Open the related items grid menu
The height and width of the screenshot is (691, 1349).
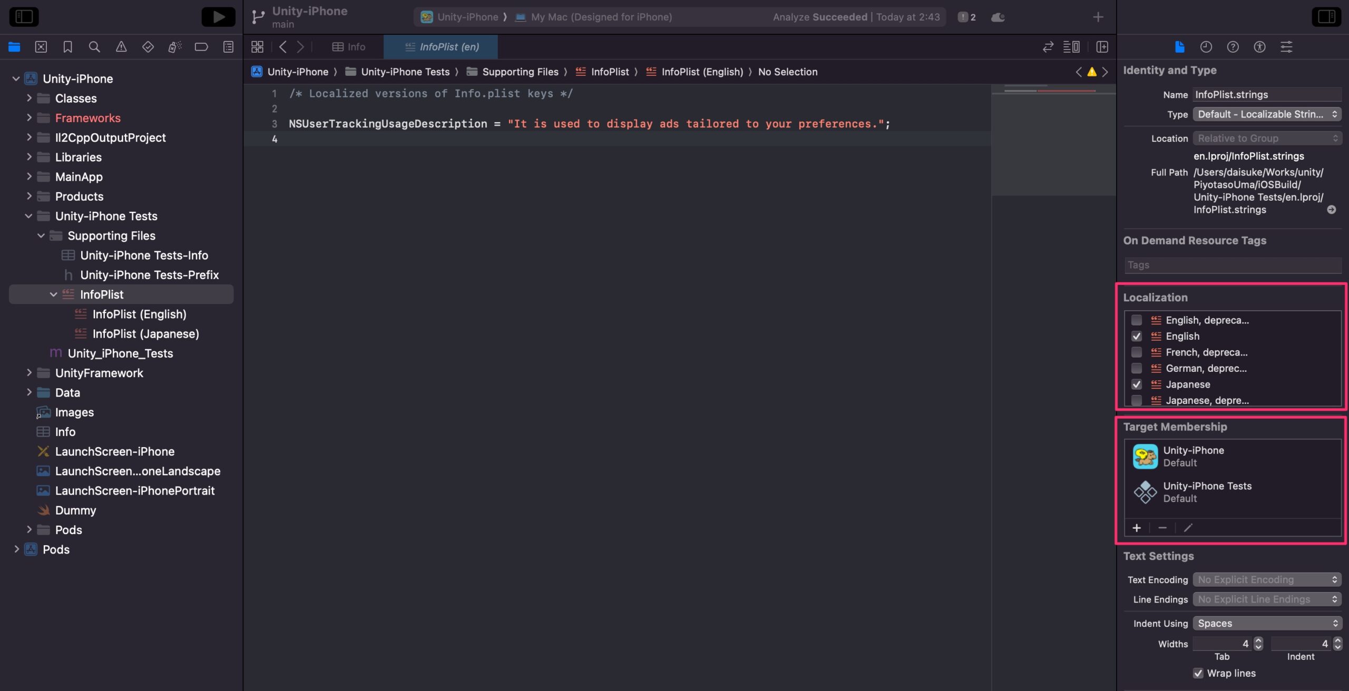257,47
